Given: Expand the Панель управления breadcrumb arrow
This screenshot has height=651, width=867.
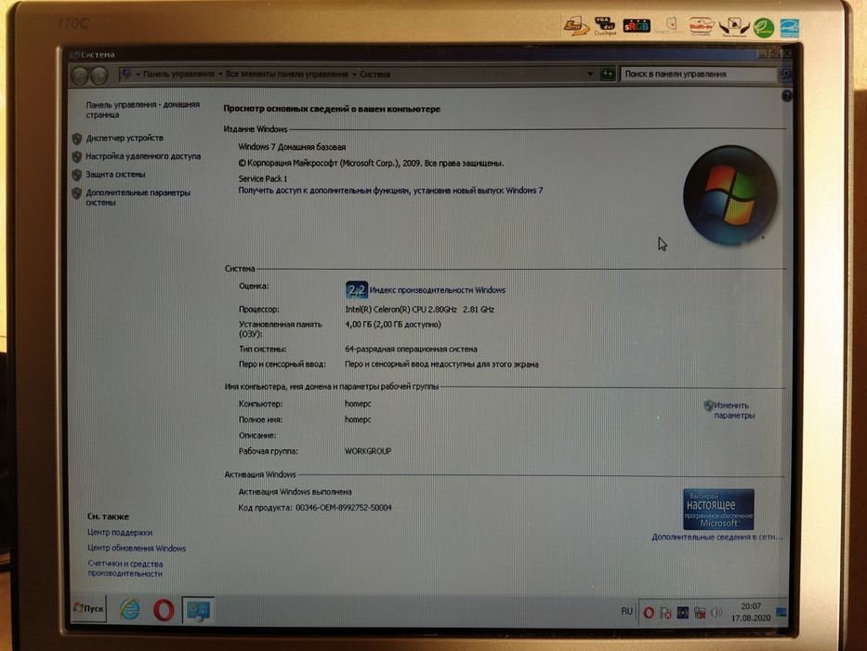Looking at the screenshot, I should 220,74.
